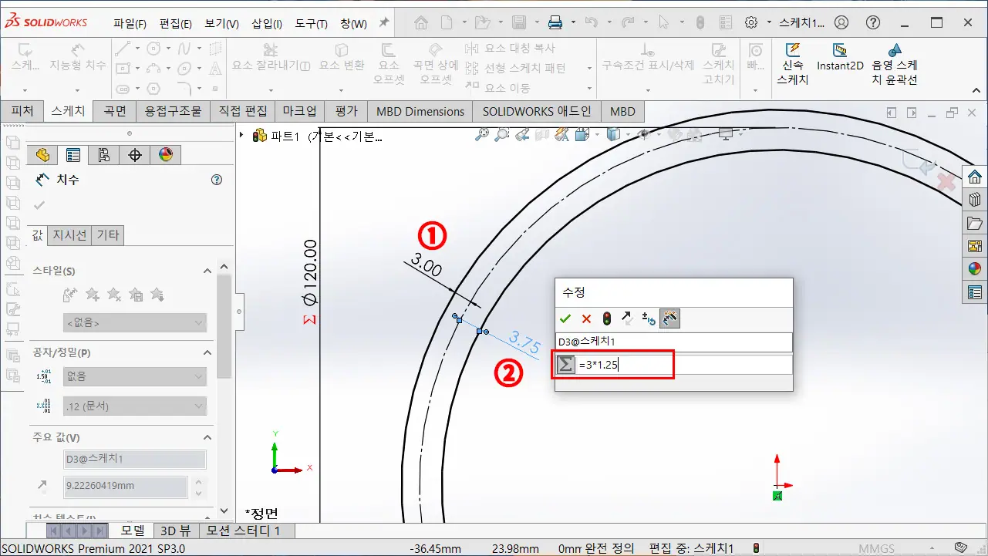The height and width of the screenshot is (556, 988).
Task: Click the 9.22260419mm value field
Action: pos(125,487)
